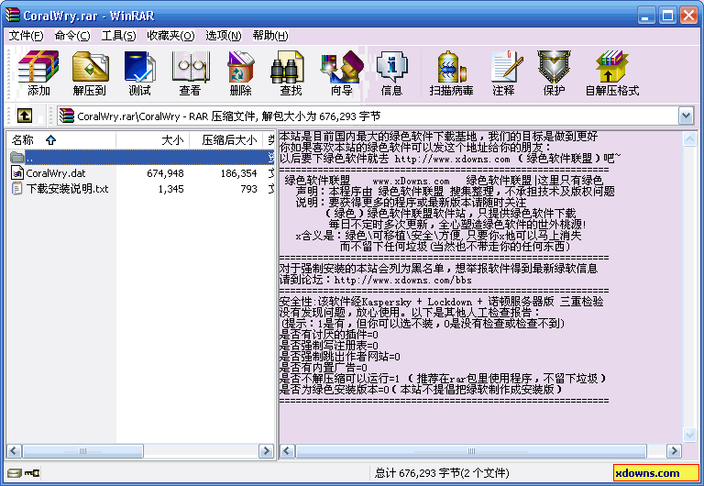Start Virus Scan (扫描病毒) tool
Viewport: 704px width, 486px height.
[451, 73]
